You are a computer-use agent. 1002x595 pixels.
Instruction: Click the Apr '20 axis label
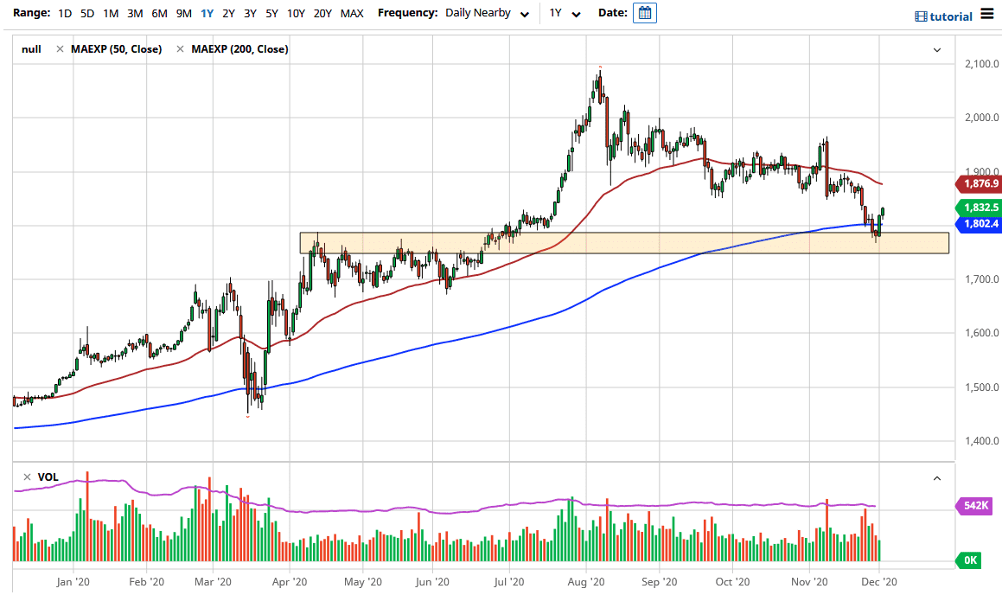(290, 581)
